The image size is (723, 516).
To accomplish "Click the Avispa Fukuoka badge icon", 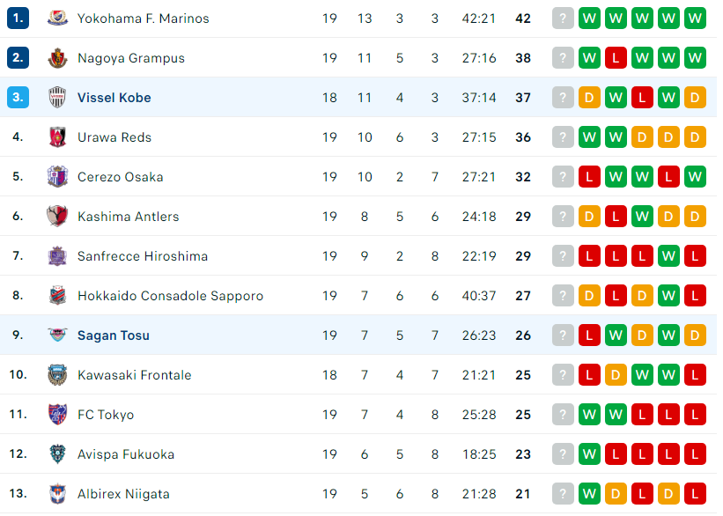I will (x=57, y=453).
